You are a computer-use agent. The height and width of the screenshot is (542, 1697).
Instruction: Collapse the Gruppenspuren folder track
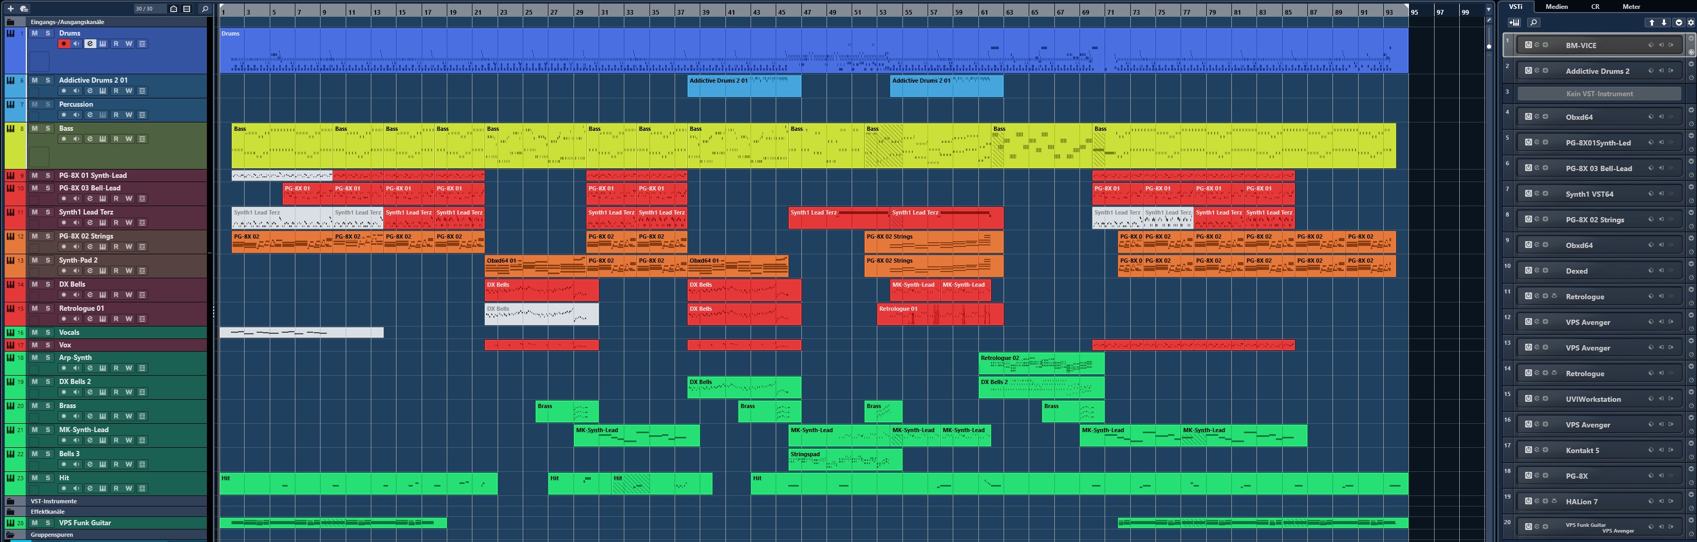click(10, 535)
